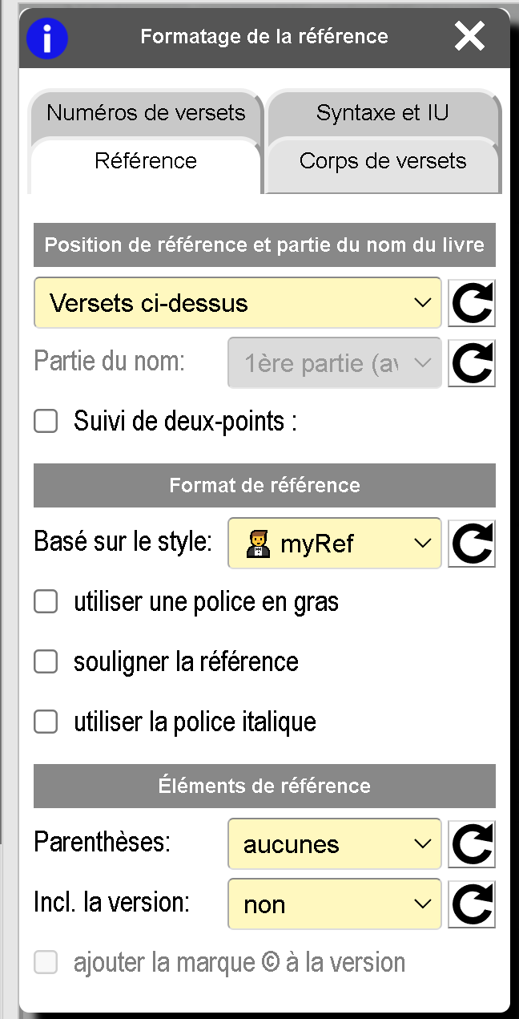Open the Parenthèses aucunes dropdown
This screenshot has width=519, height=1019.
(x=334, y=844)
